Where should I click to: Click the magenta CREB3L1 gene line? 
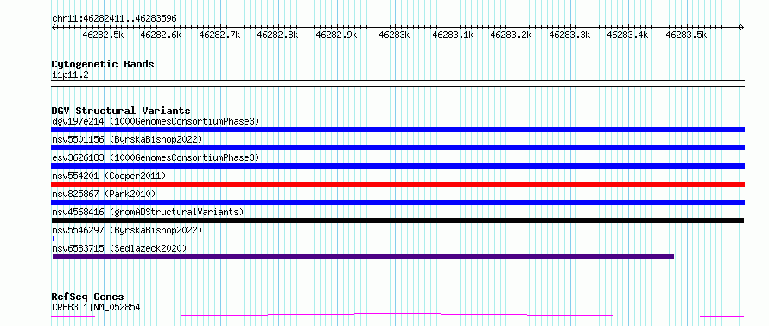398,316
